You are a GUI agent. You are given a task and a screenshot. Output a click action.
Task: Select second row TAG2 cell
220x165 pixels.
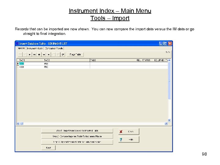67,67
